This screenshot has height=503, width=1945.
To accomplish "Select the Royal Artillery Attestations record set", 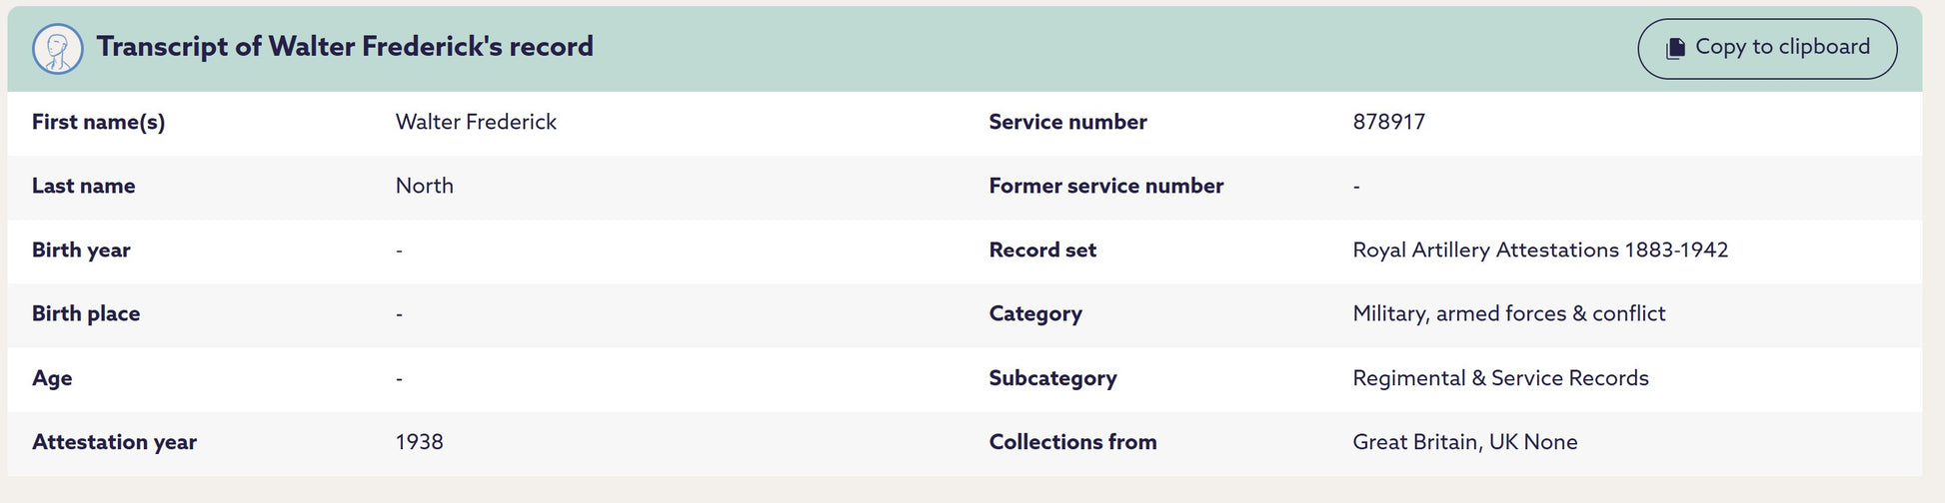I will pos(1539,250).
